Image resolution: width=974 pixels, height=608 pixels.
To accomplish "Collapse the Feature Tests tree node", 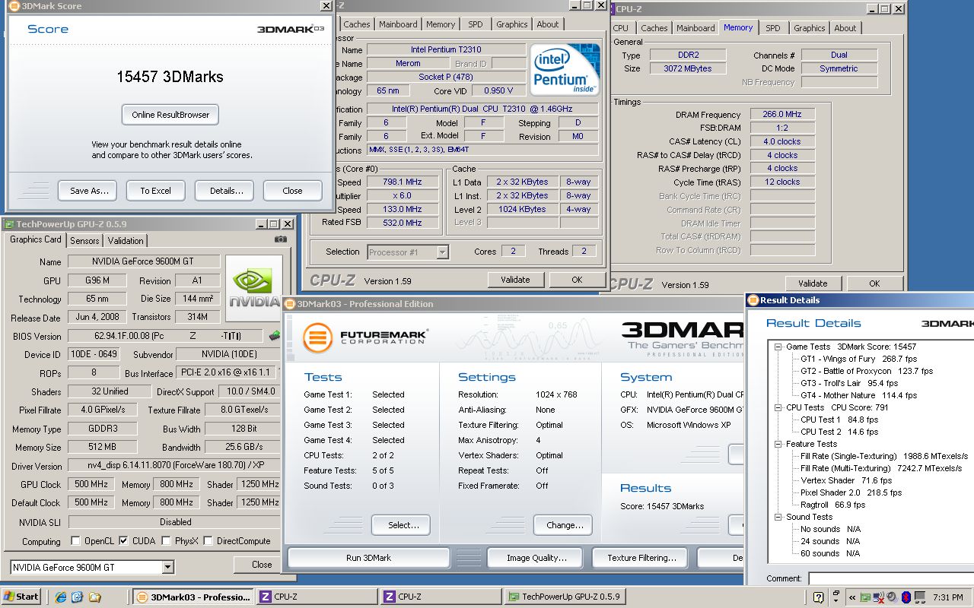I will (x=778, y=444).
